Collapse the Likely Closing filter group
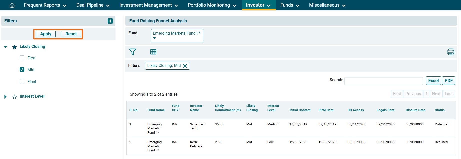This screenshot has height=159, width=461. [5, 47]
